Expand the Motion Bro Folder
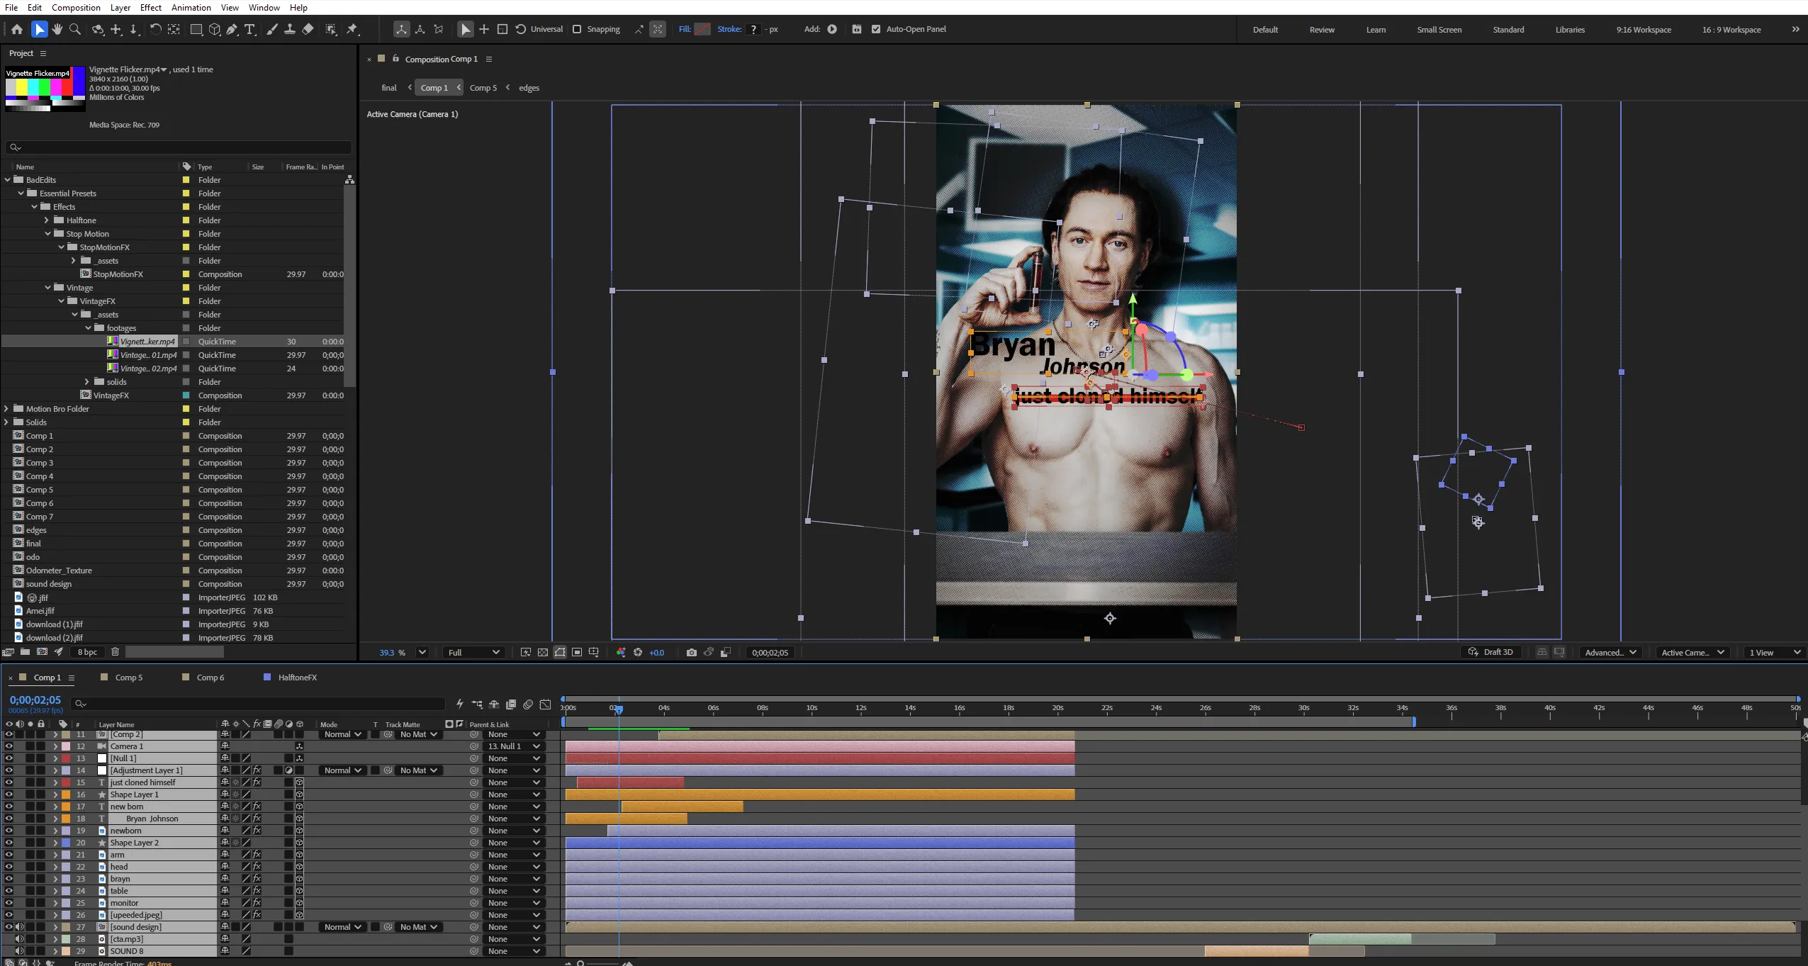 coord(6,409)
